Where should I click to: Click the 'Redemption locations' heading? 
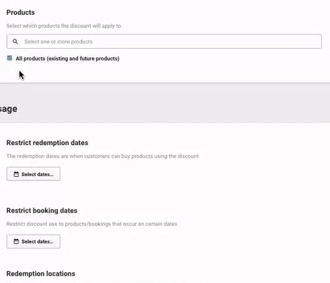coord(41,274)
